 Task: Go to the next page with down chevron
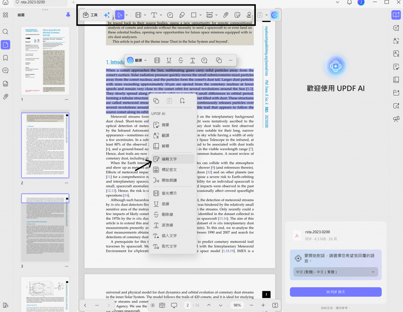220,305
